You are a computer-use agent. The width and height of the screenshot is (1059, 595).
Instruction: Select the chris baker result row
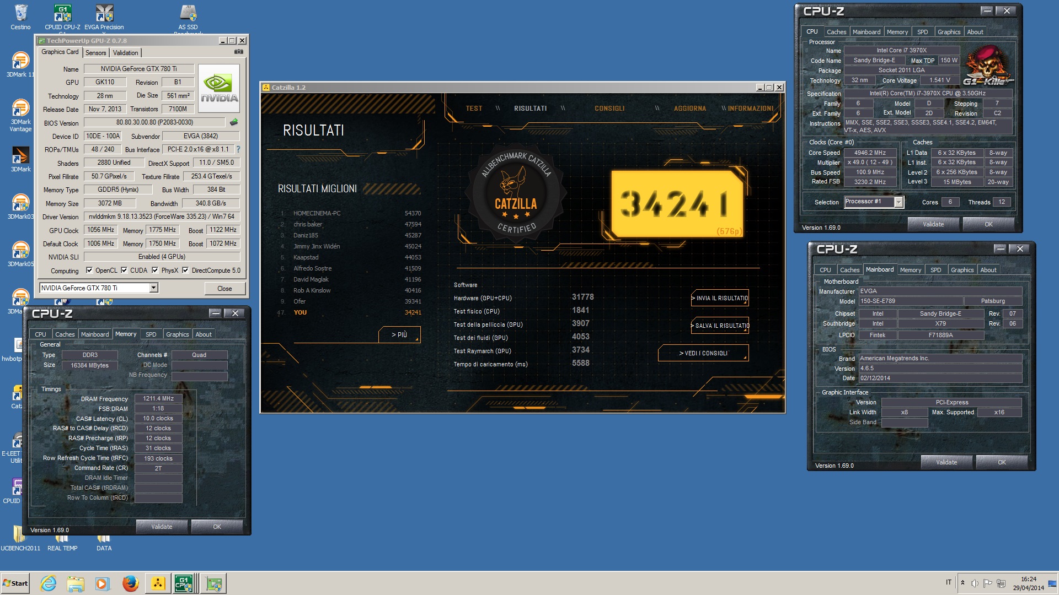click(350, 224)
